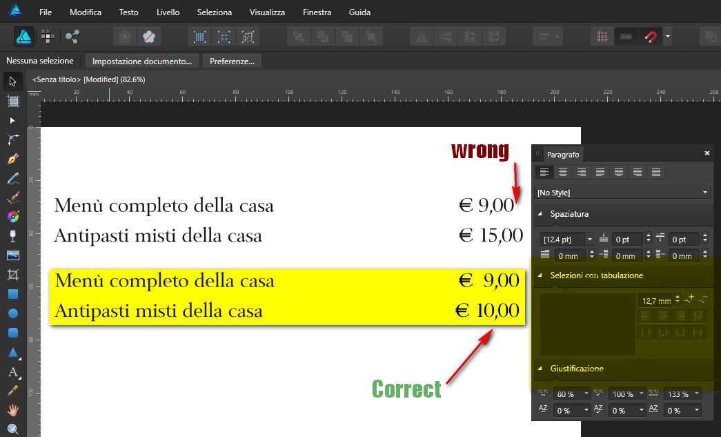Select the Rounded Rectangle tool
Viewport: 721px width, 437px height.
point(13,333)
